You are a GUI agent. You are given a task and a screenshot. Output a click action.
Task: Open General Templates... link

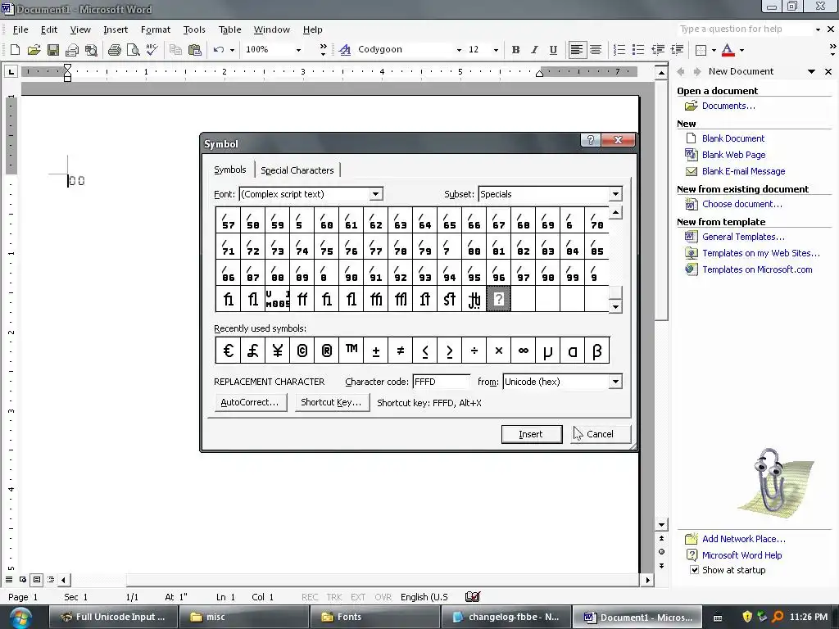(743, 237)
